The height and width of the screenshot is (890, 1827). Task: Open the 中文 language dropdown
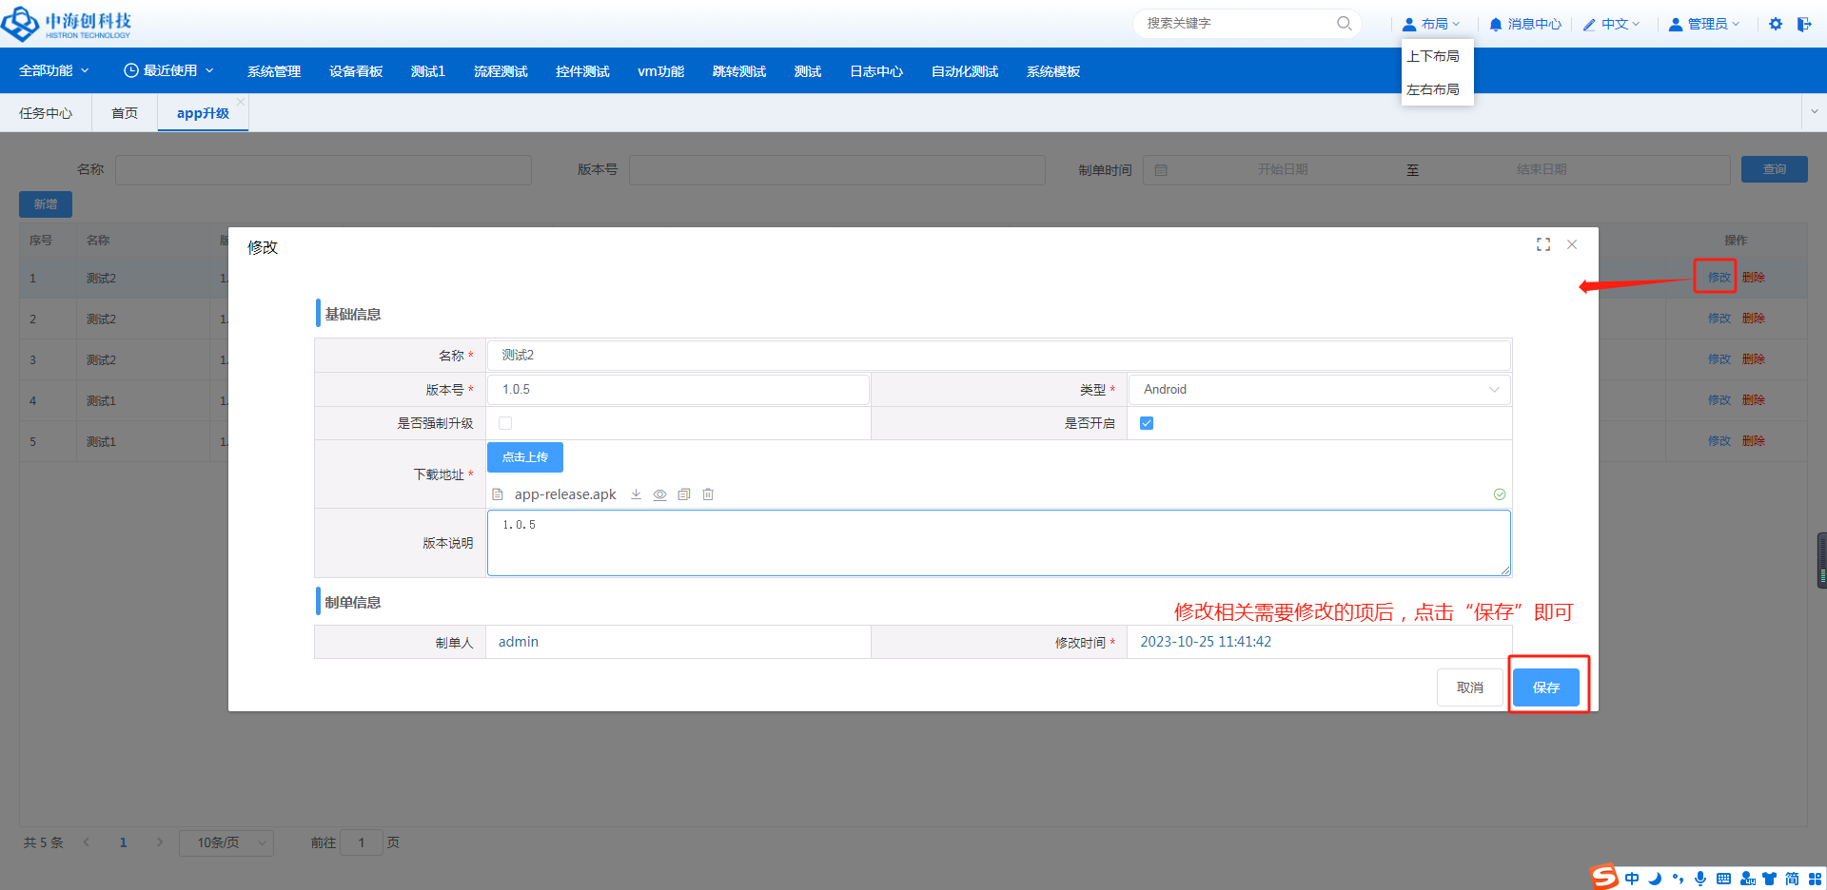tap(1612, 24)
